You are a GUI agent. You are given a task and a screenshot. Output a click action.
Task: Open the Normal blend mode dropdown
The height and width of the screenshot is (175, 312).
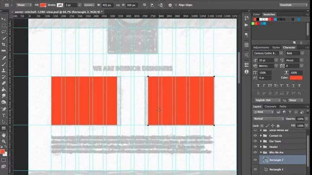[x=269, y=119]
